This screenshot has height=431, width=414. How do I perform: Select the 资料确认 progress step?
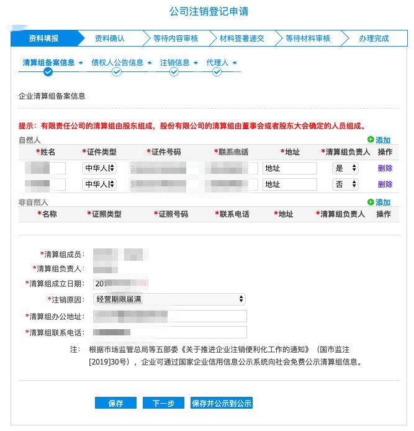[x=110, y=39]
